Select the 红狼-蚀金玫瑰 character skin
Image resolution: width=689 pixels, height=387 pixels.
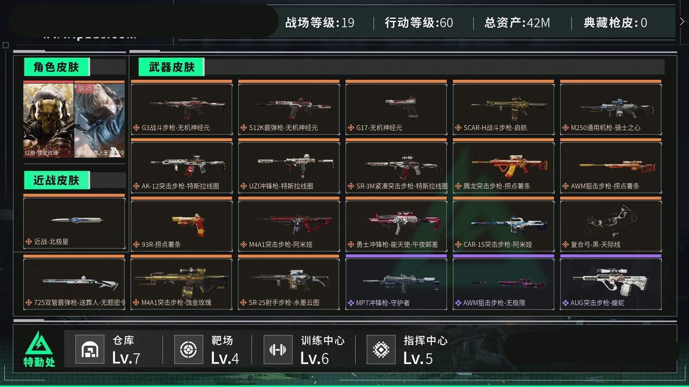[x=48, y=120]
